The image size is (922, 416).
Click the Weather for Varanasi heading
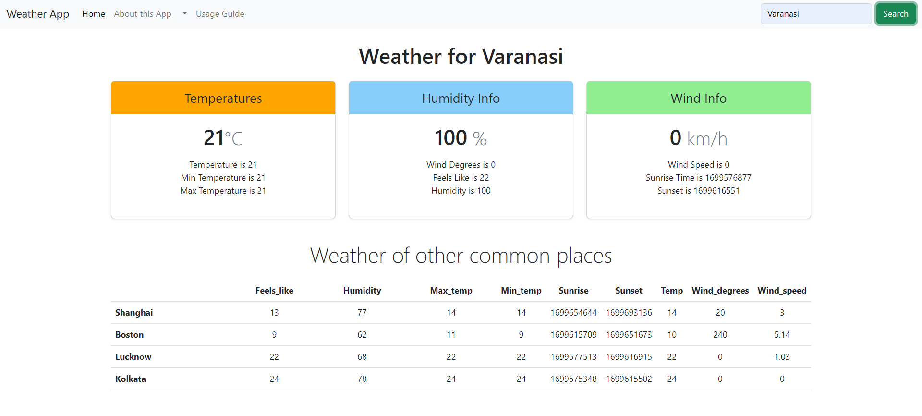(x=461, y=56)
